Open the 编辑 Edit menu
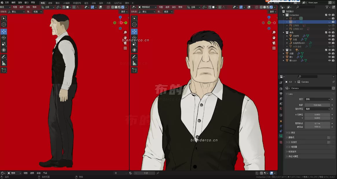Image resolution: width=337 pixels, height=179 pixels. pos(13,3)
